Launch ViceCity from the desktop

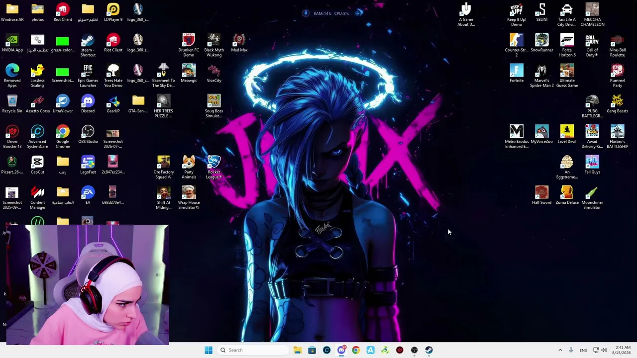(x=214, y=74)
